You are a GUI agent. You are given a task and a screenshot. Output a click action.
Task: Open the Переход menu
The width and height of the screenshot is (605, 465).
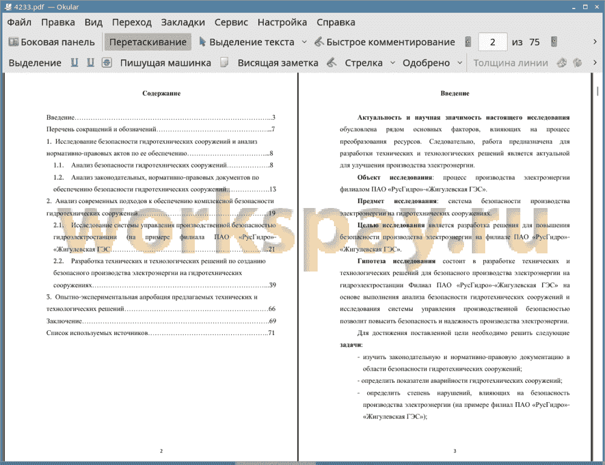click(x=131, y=22)
